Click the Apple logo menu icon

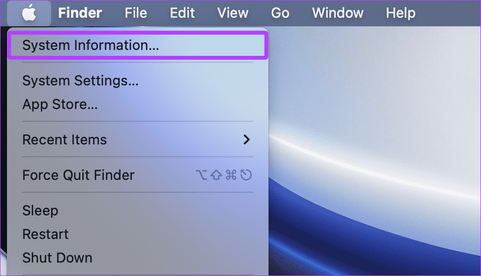pos(29,13)
